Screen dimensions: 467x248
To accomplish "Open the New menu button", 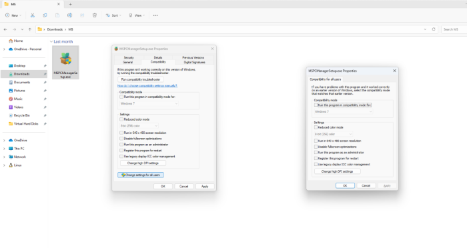I will (x=13, y=15).
